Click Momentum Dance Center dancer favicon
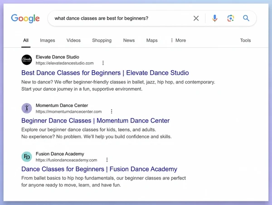 tap(27, 108)
